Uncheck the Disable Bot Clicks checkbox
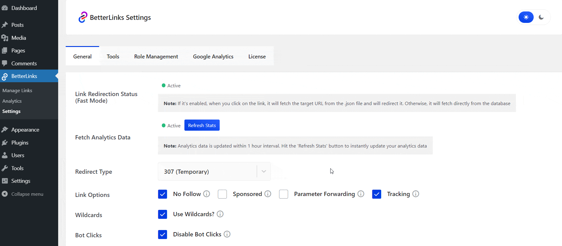 pos(162,235)
